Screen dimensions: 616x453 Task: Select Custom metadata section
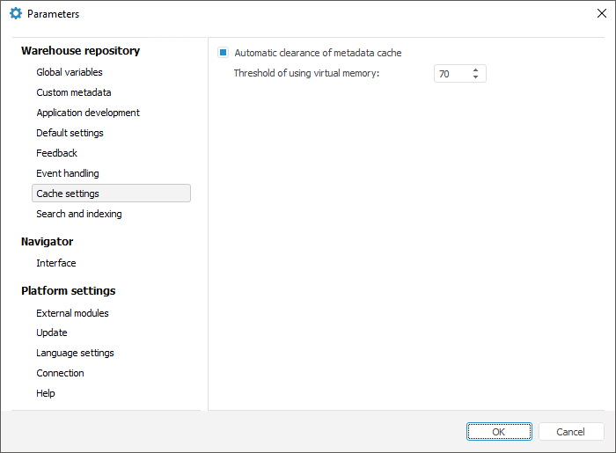[74, 92]
